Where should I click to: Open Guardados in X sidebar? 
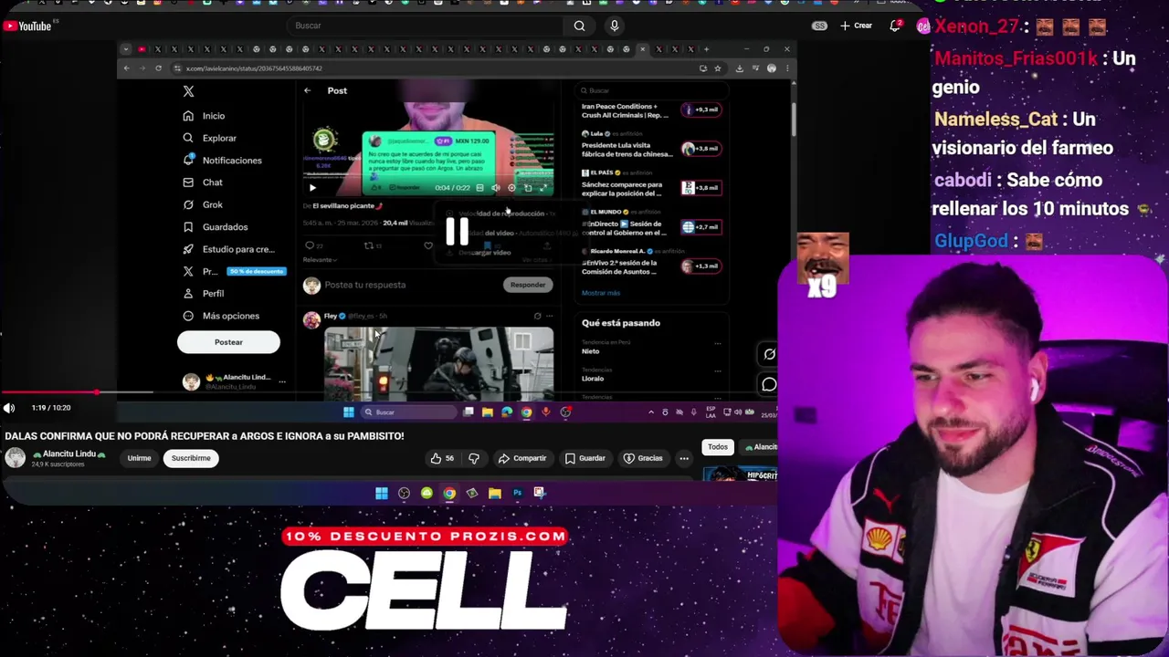point(215,227)
